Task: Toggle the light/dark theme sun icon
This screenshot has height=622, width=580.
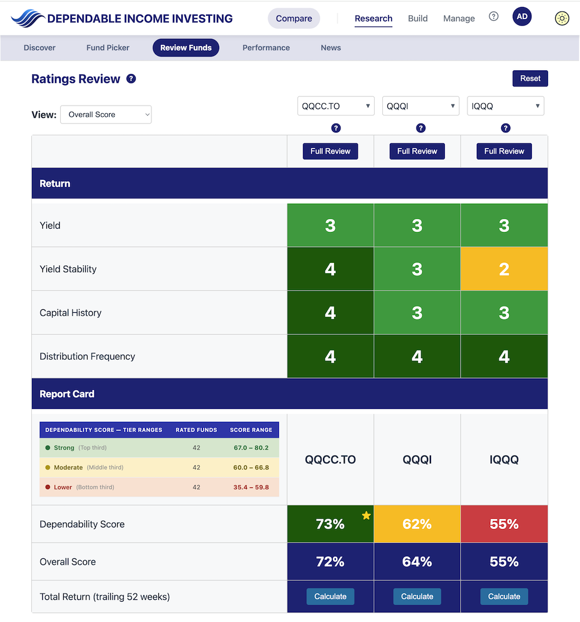Action: click(562, 18)
